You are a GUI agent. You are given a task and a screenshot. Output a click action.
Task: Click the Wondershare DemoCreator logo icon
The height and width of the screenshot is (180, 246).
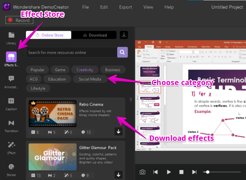coord(7,7)
